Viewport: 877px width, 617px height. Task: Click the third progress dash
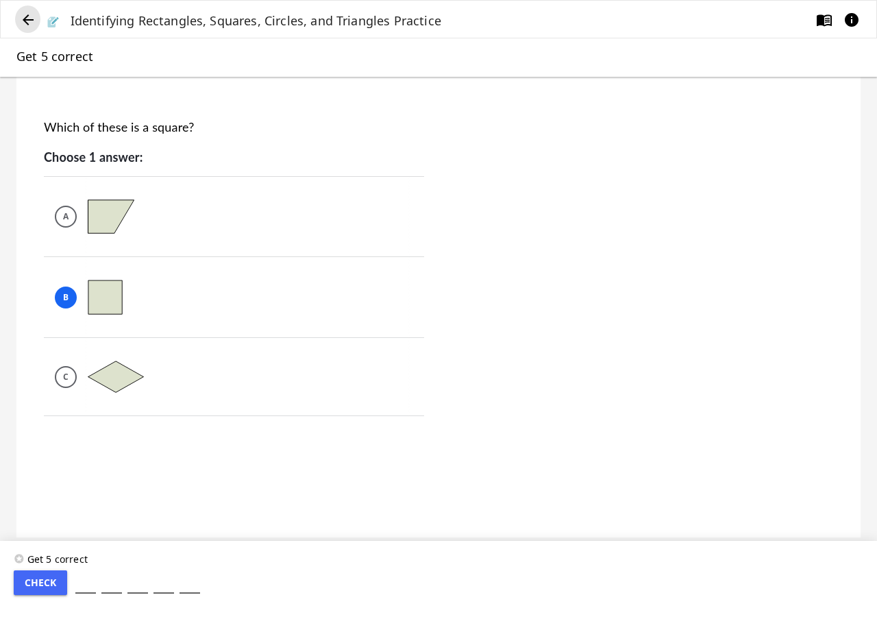[x=138, y=592]
